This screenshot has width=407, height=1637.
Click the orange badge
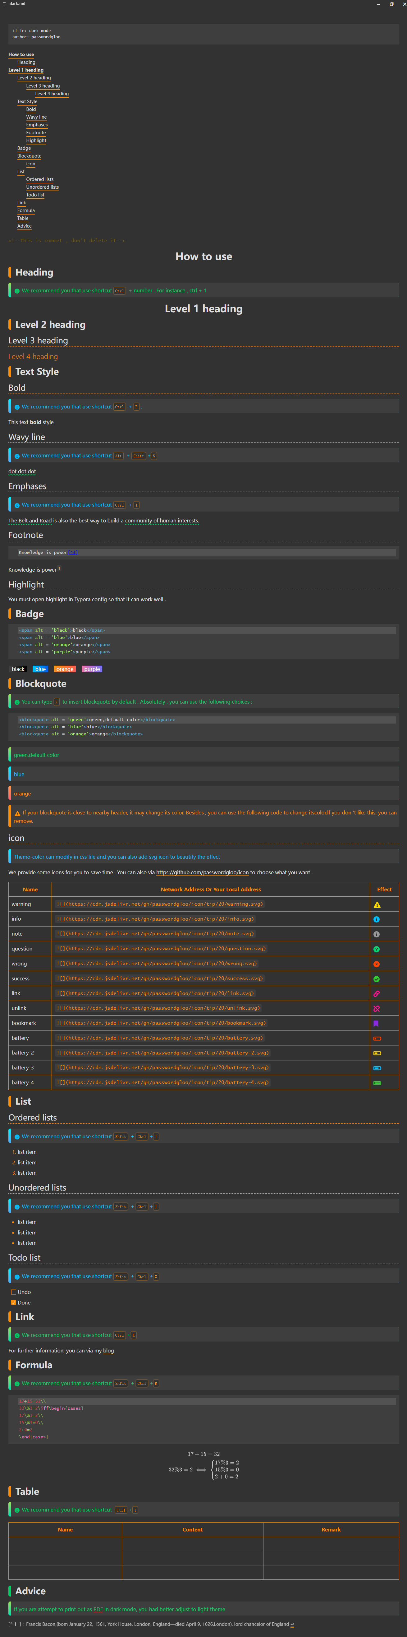pos(65,669)
